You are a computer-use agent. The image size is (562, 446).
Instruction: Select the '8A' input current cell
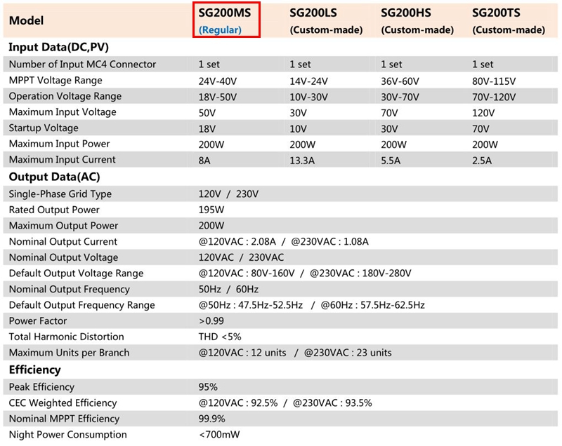pos(204,161)
